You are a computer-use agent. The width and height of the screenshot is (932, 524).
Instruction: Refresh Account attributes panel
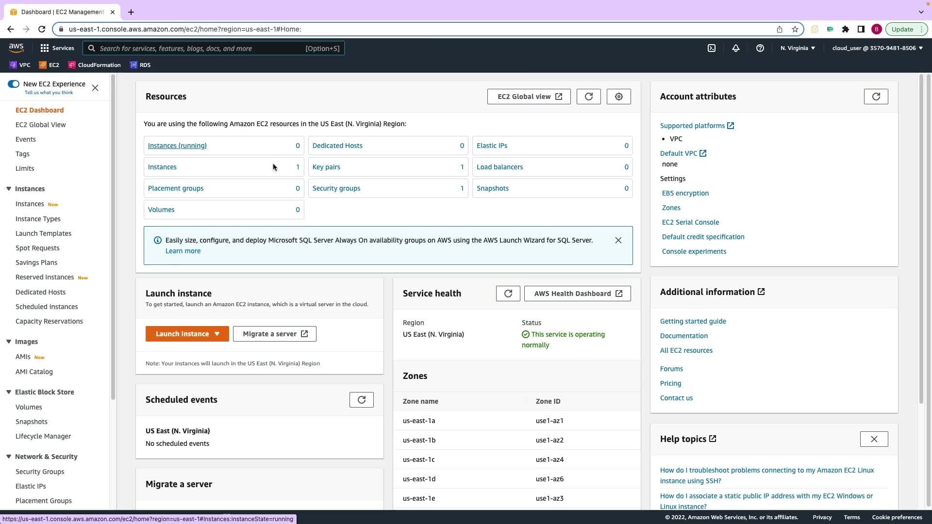[876, 97]
